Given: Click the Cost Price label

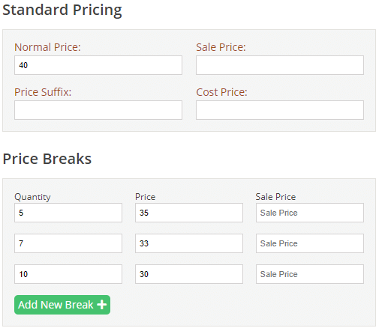Looking at the screenshot, I should 221,92.
